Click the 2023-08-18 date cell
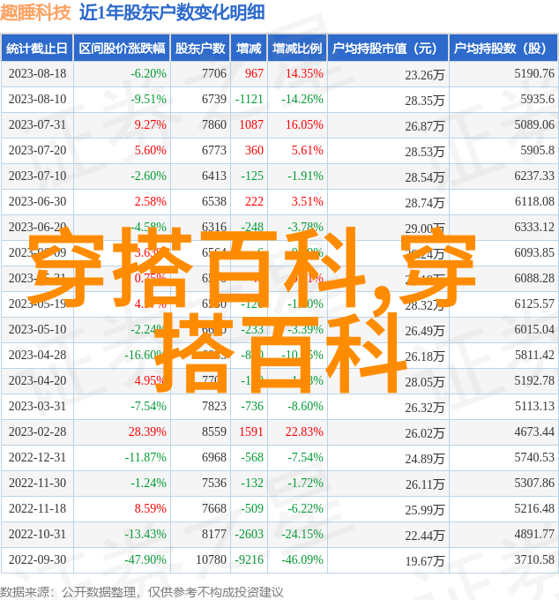This screenshot has height=600, width=559. [x=37, y=74]
